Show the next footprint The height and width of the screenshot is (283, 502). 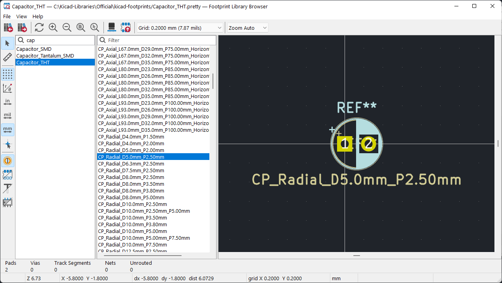coord(22,28)
